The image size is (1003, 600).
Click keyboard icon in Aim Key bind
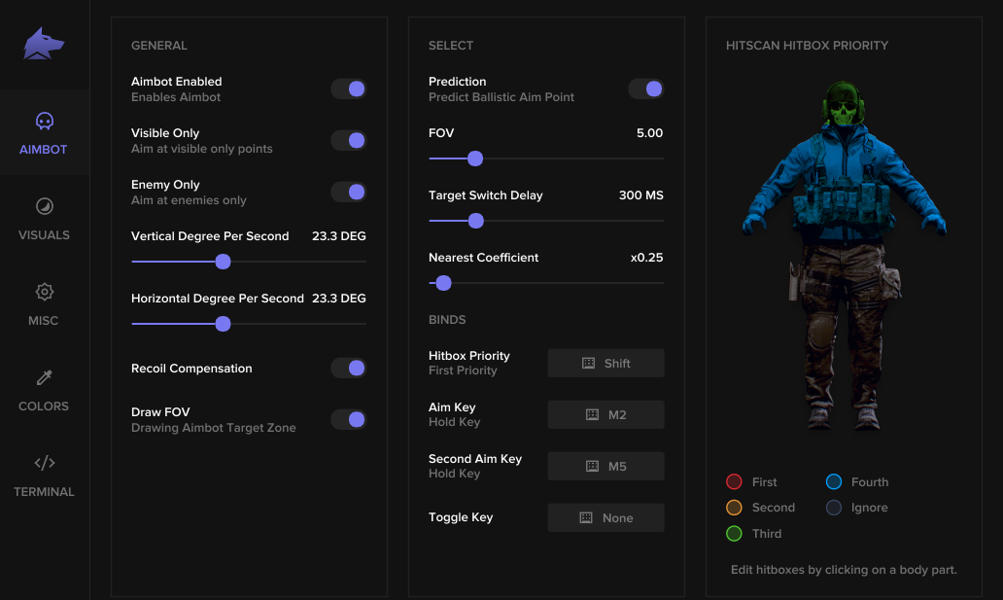[x=592, y=415]
